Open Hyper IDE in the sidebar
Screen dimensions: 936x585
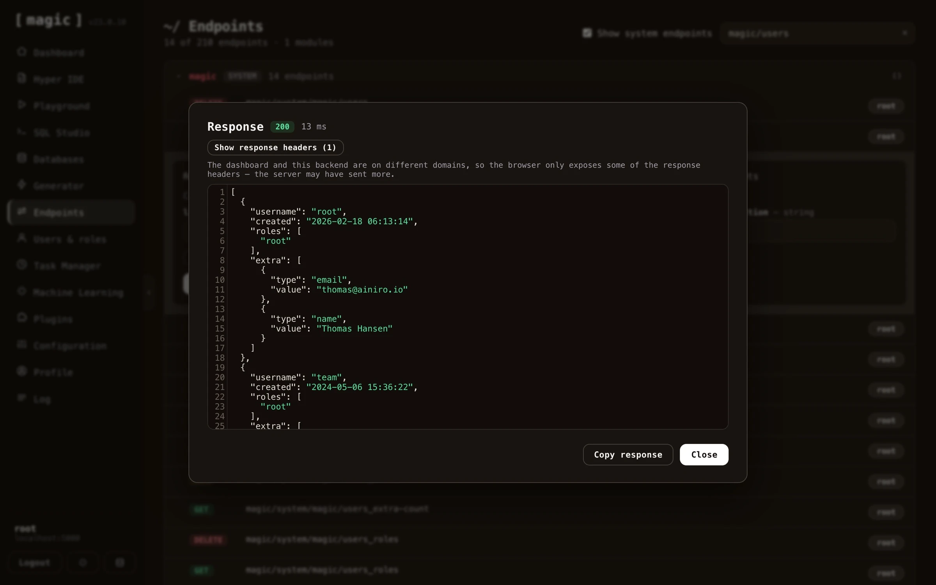pyautogui.click(x=71, y=79)
